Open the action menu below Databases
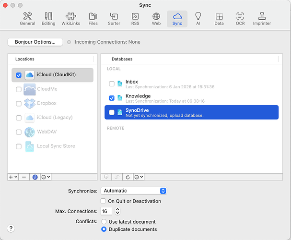 click(x=139, y=177)
